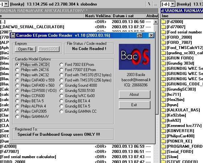Select the KONVERTER folder icon
203x163 pixels.
tap(164, 131)
